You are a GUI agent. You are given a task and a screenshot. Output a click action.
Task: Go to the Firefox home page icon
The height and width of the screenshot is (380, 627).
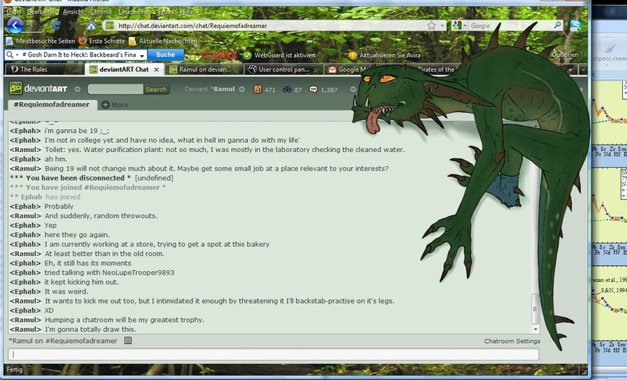[x=91, y=26]
